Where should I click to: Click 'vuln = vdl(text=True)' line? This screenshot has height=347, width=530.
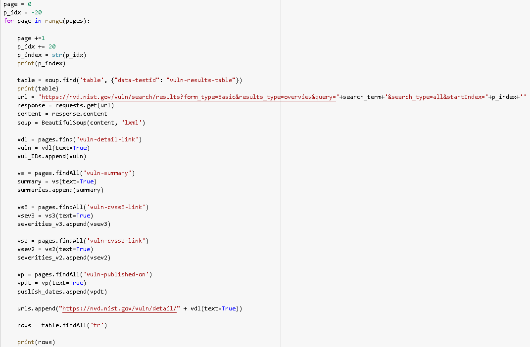point(53,148)
